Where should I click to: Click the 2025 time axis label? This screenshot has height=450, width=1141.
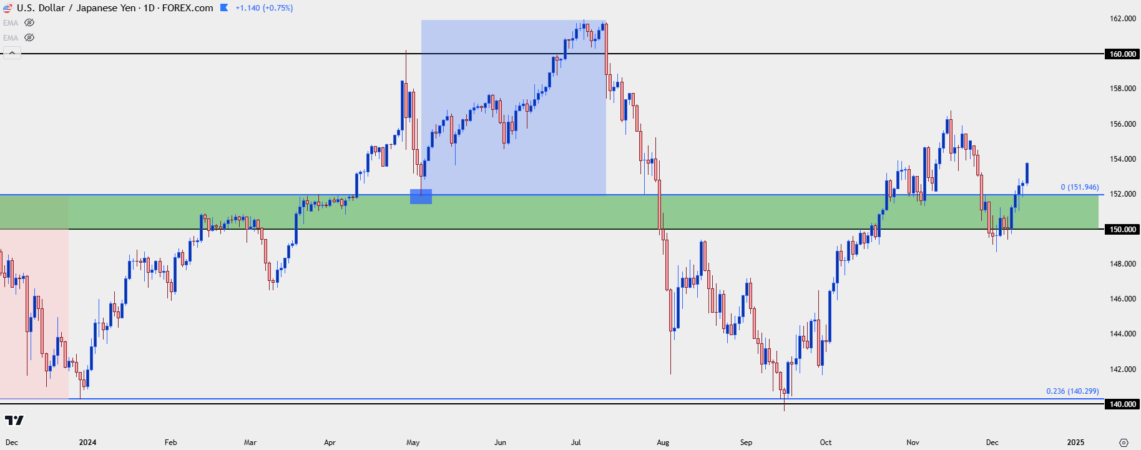(x=1075, y=443)
